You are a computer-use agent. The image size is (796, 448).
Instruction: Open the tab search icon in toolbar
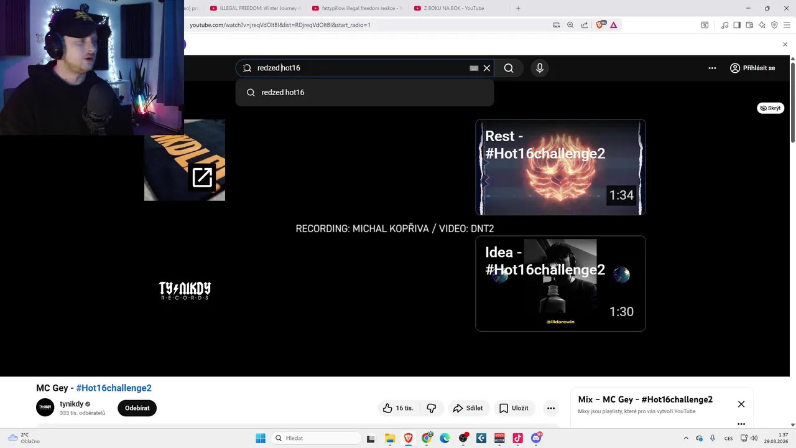click(705, 25)
